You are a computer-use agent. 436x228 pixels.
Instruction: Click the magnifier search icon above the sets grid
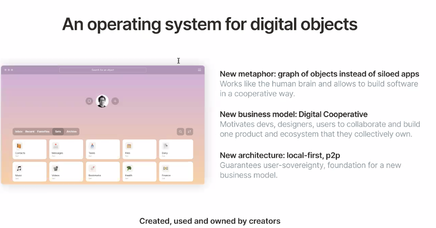[180, 132]
